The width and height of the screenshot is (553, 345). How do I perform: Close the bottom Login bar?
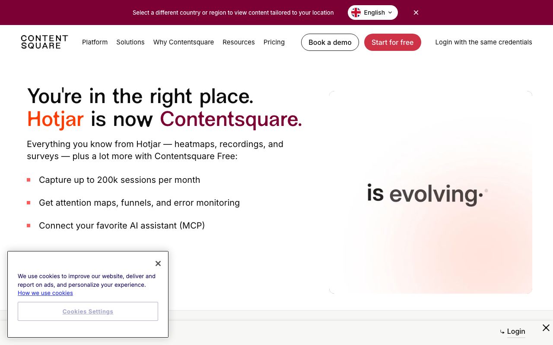coord(546,328)
